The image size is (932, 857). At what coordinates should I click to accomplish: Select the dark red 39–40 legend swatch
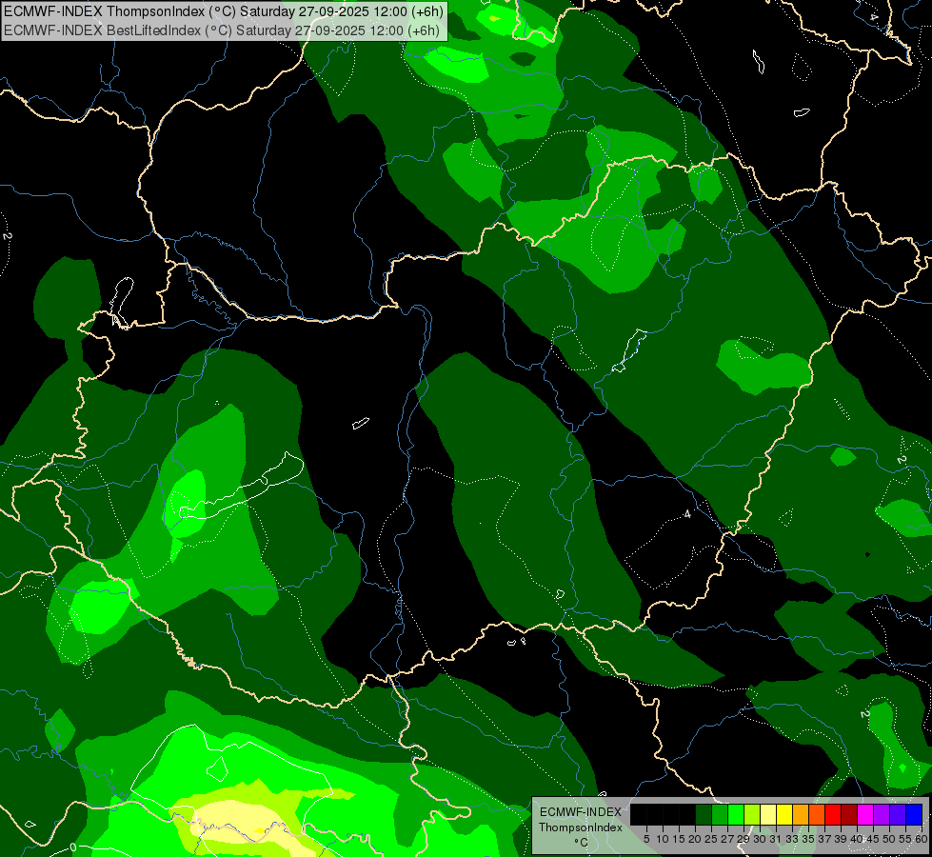(x=849, y=814)
